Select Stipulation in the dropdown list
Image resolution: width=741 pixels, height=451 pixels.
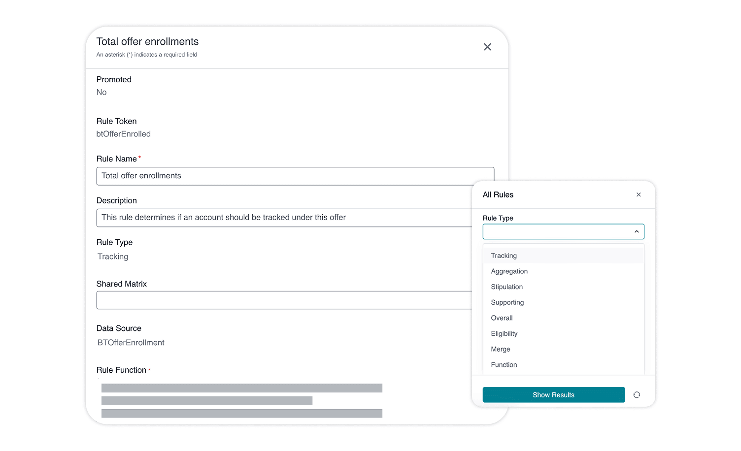point(506,287)
